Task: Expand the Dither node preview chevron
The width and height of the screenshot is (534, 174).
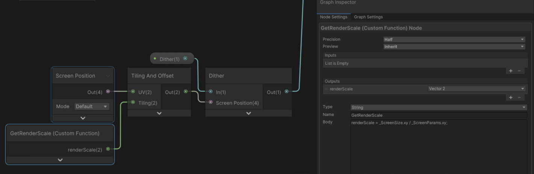Action: point(248,113)
